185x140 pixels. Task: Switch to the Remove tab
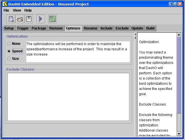[56, 28]
